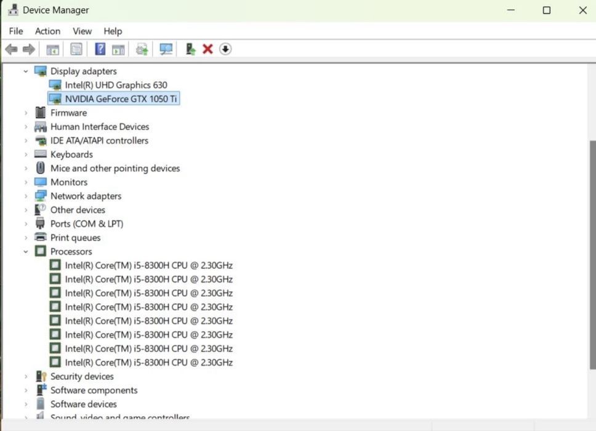
Task: Click the Forward arrow toolbar icon
Action: coord(29,49)
